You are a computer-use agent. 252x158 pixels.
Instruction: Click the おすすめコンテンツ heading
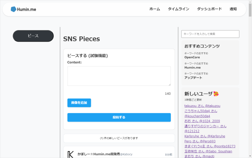[x=202, y=46]
